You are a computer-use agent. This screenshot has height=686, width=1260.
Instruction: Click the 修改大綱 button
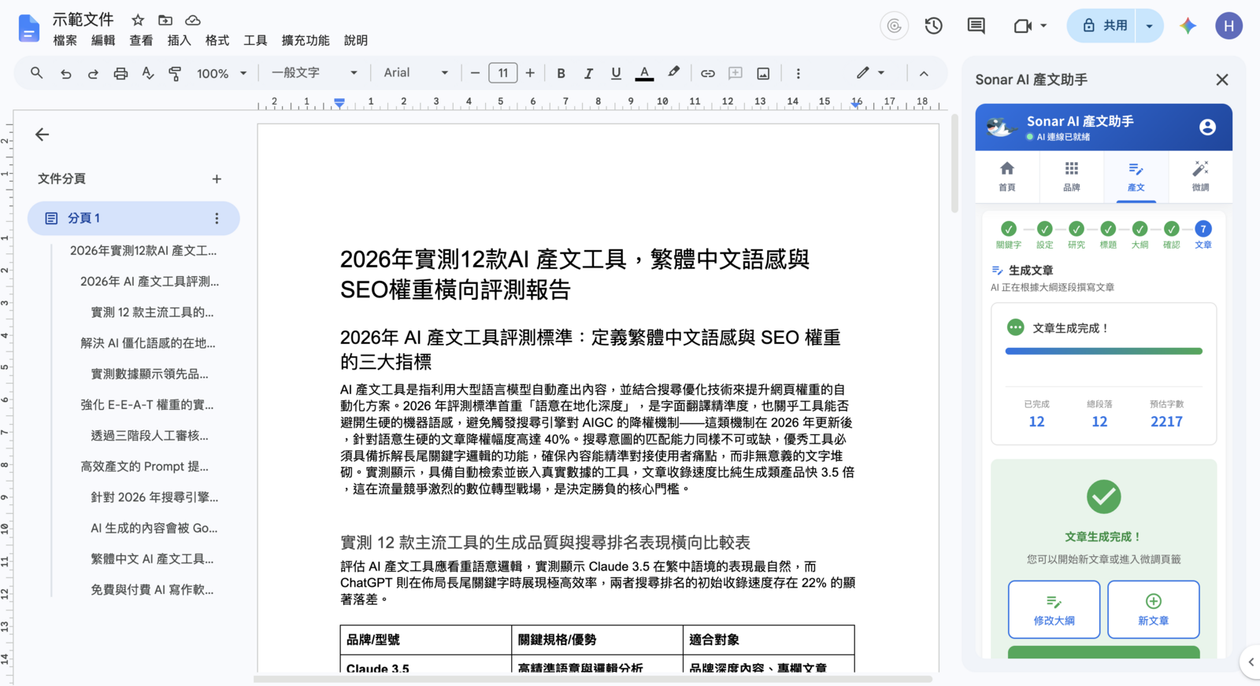coord(1054,610)
